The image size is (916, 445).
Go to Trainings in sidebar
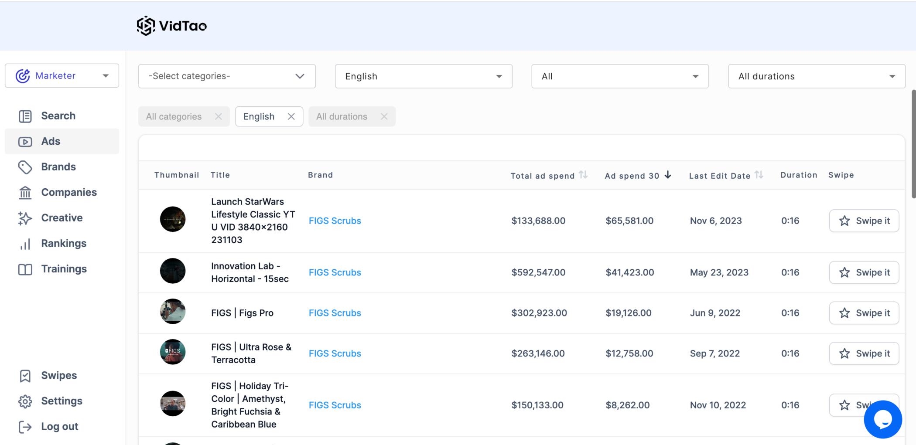coord(62,269)
